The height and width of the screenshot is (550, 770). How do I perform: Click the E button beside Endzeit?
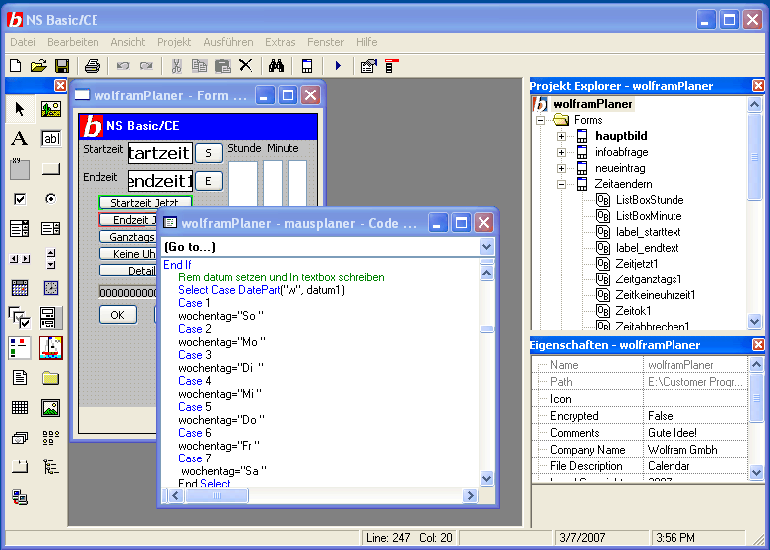point(209,181)
